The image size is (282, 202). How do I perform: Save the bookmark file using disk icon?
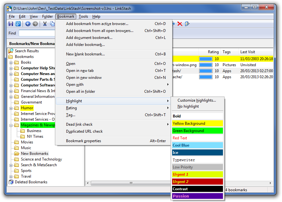(11, 24)
